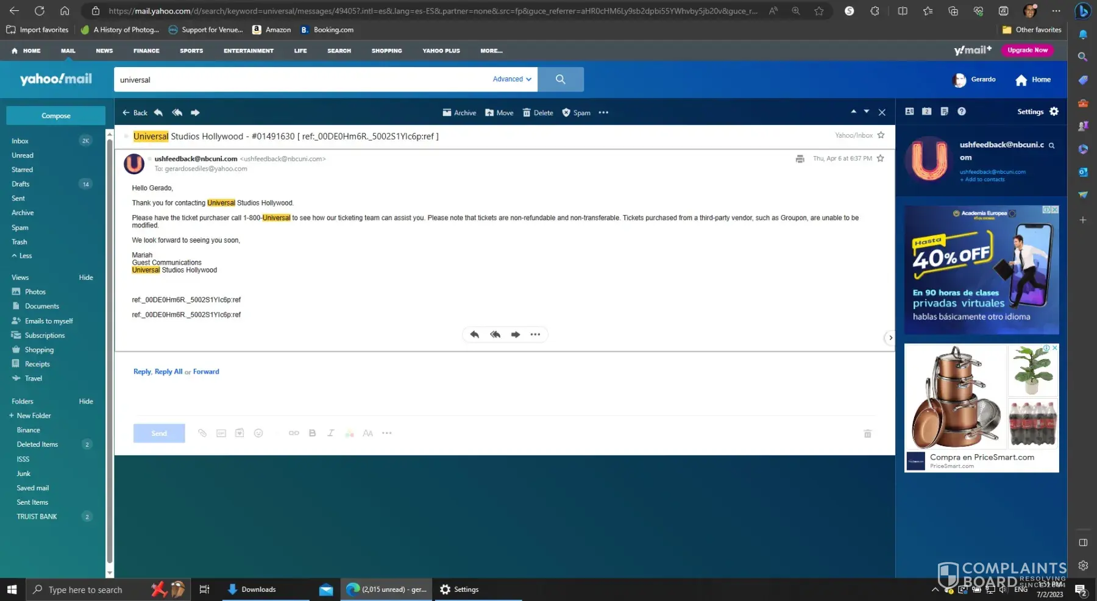Click in the universal search field
This screenshot has height=601, width=1097.
tap(303, 80)
